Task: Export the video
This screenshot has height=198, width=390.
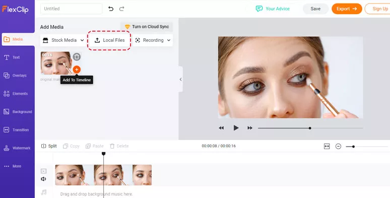Action: [x=347, y=9]
